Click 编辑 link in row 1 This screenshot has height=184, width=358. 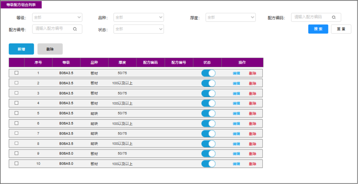[236, 74]
